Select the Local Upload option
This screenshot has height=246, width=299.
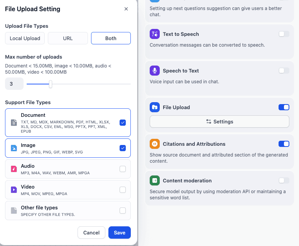click(25, 38)
